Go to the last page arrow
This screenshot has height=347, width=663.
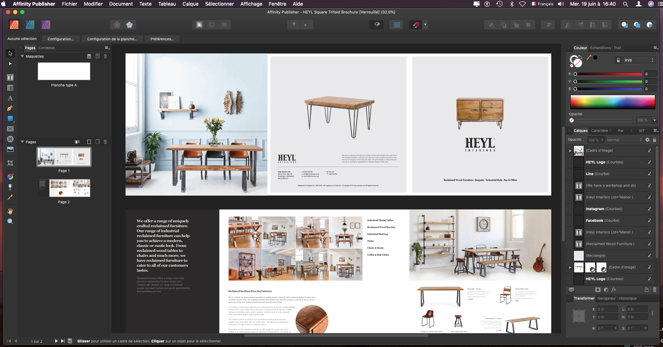point(63,341)
